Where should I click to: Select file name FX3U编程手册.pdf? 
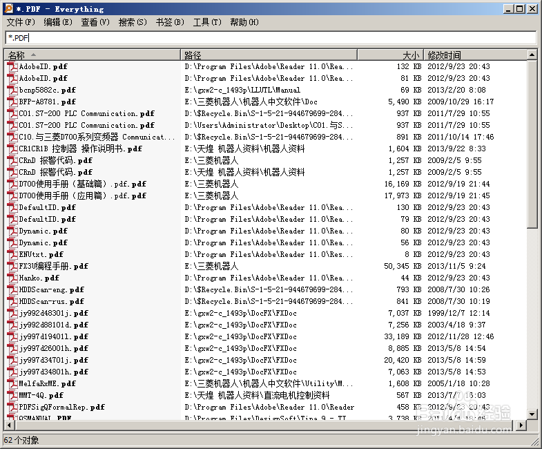coord(54,267)
